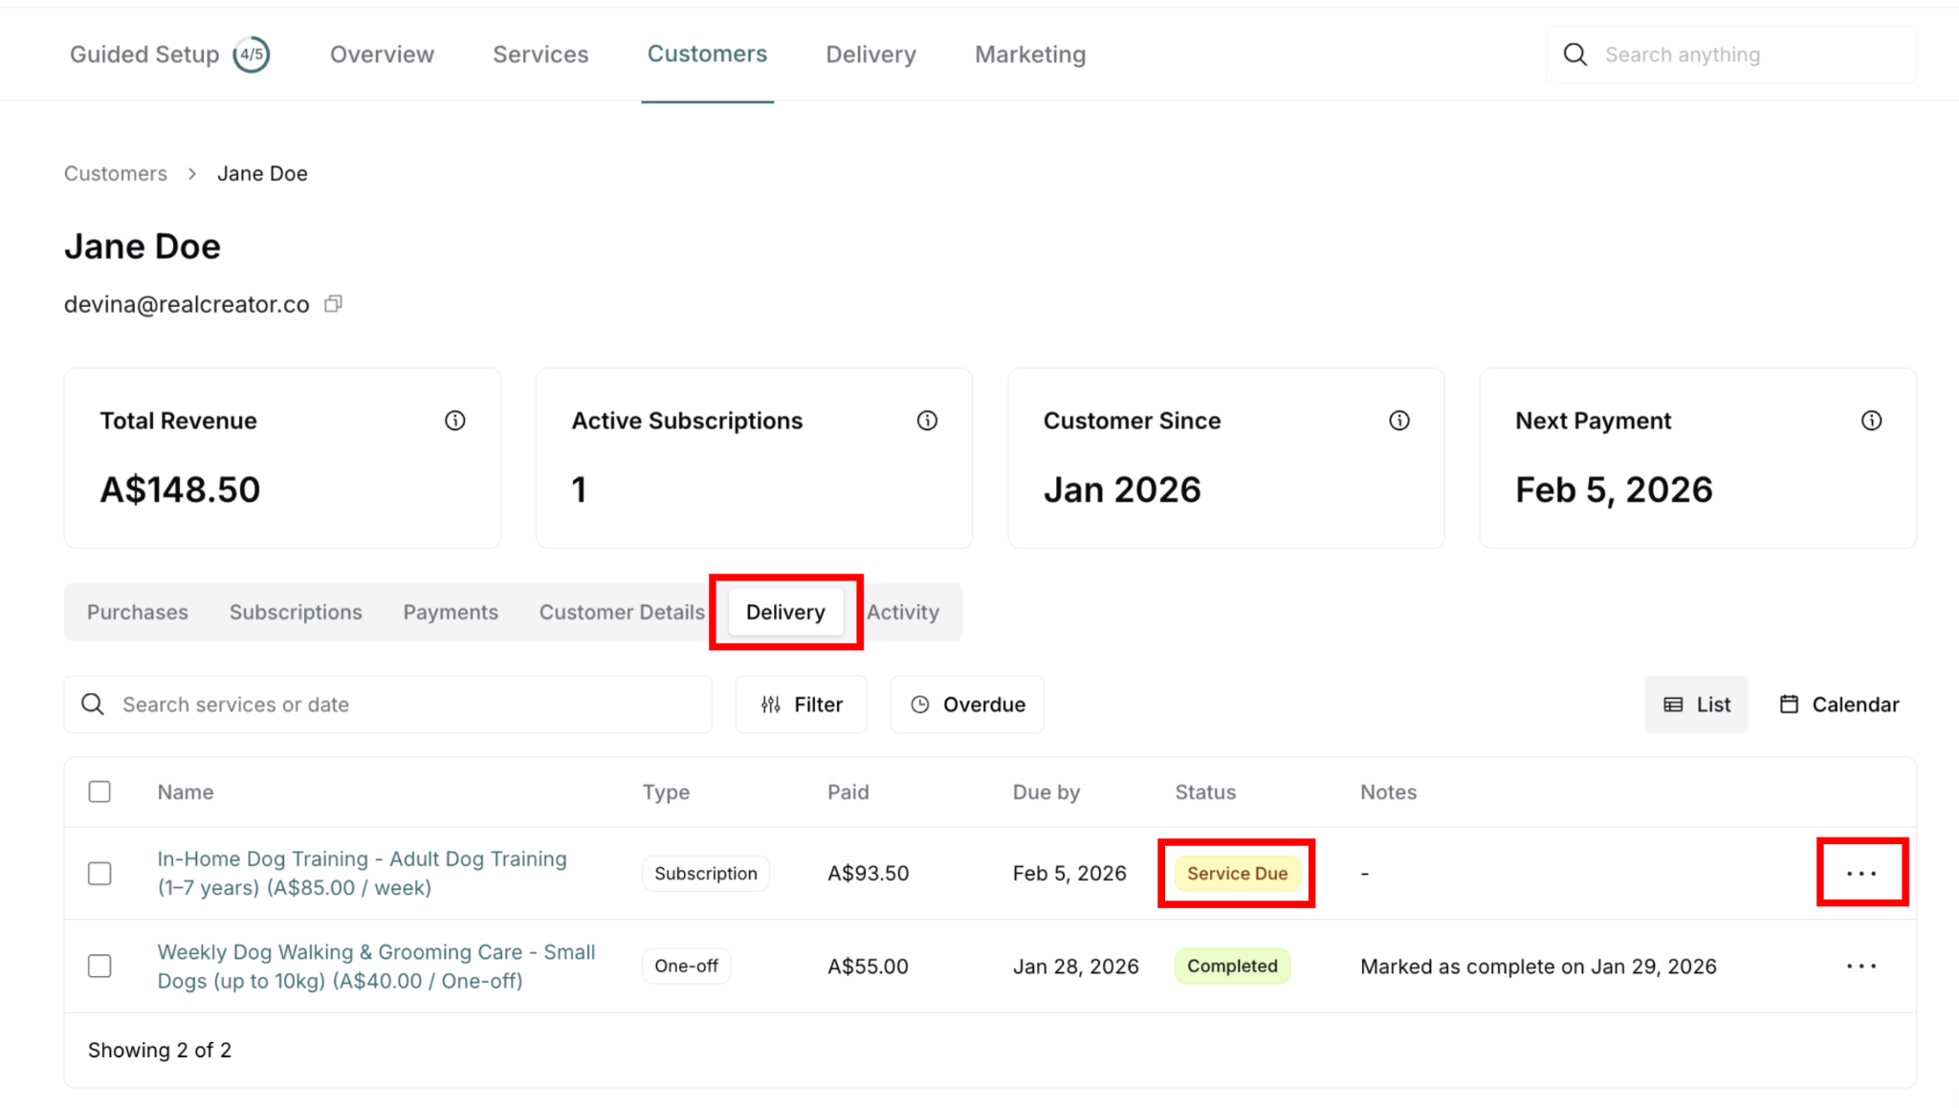Click the Total Revenue info icon

tap(454, 421)
